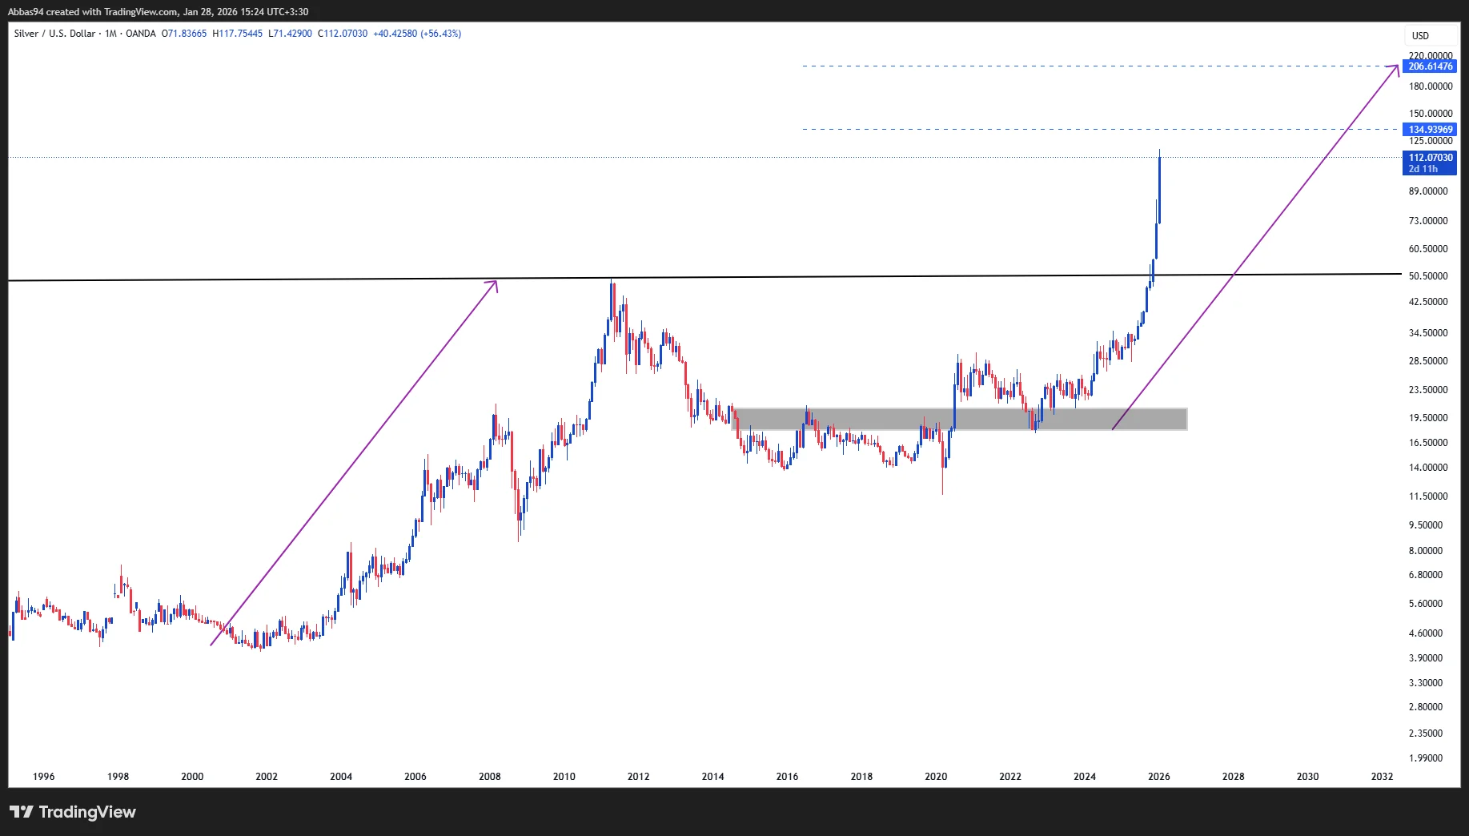Click the 2026 year label on time axis
Viewport: 1469px width, 836px height.
pos(1158,776)
